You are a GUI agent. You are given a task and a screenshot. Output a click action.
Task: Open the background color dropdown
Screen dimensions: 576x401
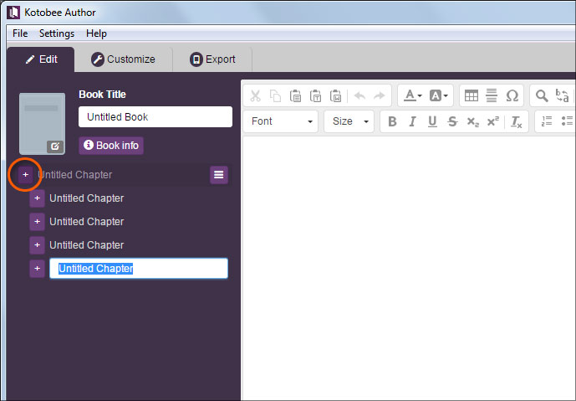439,96
